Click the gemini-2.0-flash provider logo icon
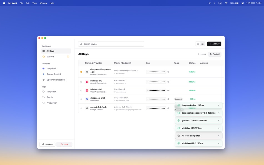The image size is (264, 165). coord(87,108)
